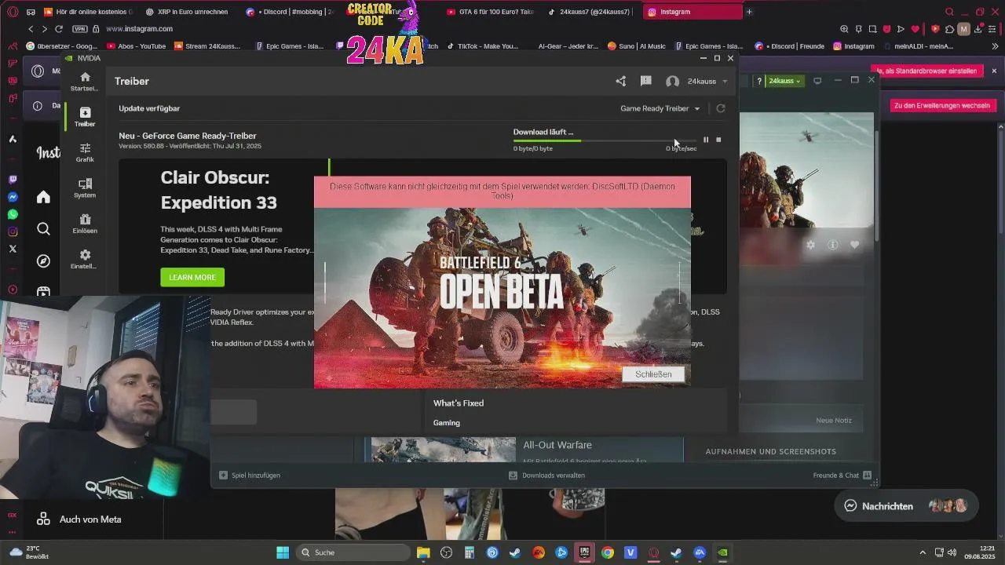The height and width of the screenshot is (565, 1005).
Task: Click the LEARN MORE button
Action: (x=192, y=277)
